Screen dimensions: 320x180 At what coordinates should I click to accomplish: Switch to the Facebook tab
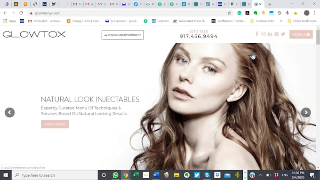[x=137, y=4]
